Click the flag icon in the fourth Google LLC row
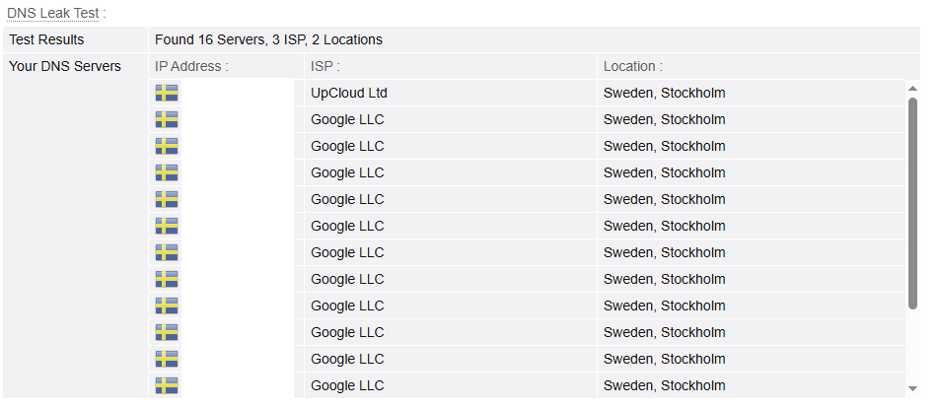The height and width of the screenshot is (408, 939). click(x=167, y=199)
